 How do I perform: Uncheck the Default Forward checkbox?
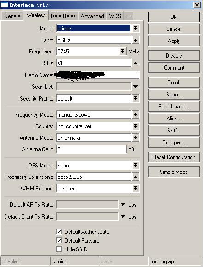click(x=59, y=240)
